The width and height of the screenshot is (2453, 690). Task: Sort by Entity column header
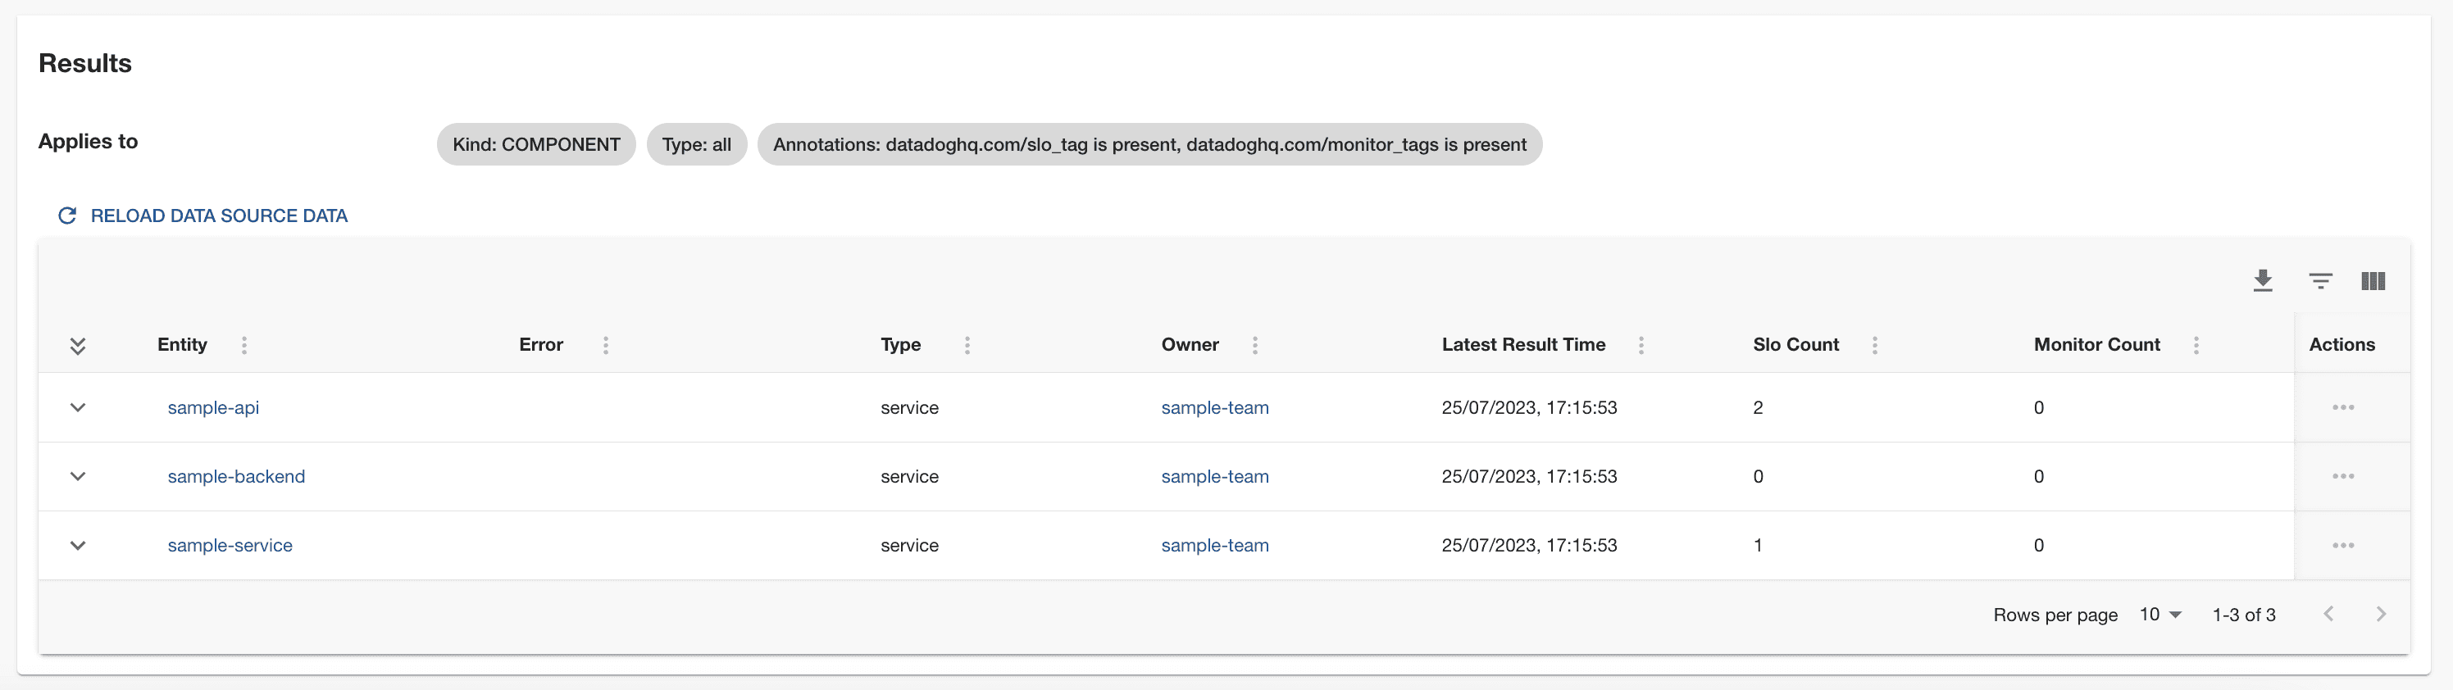182,344
